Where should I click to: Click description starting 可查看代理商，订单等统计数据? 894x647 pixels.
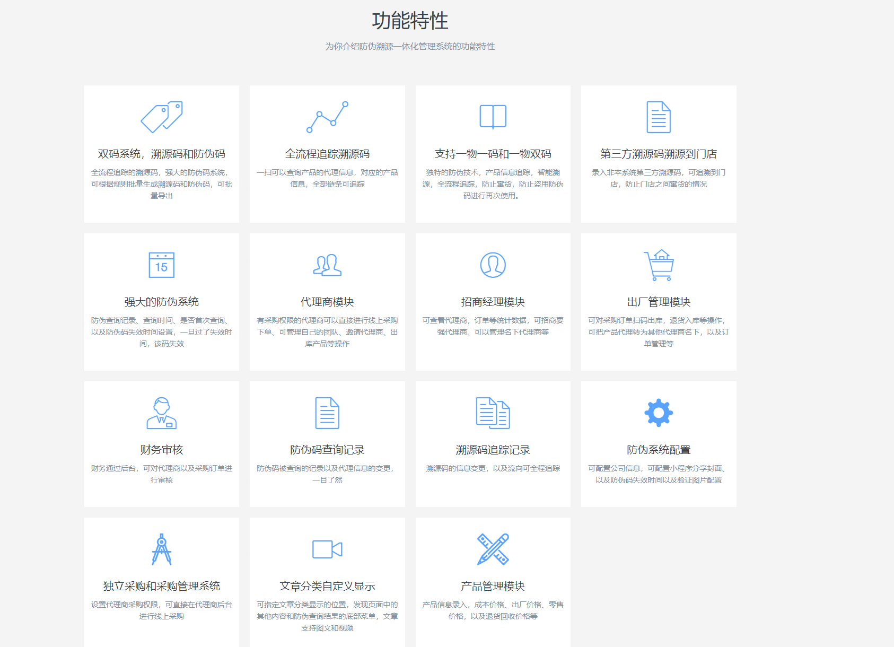[493, 326]
